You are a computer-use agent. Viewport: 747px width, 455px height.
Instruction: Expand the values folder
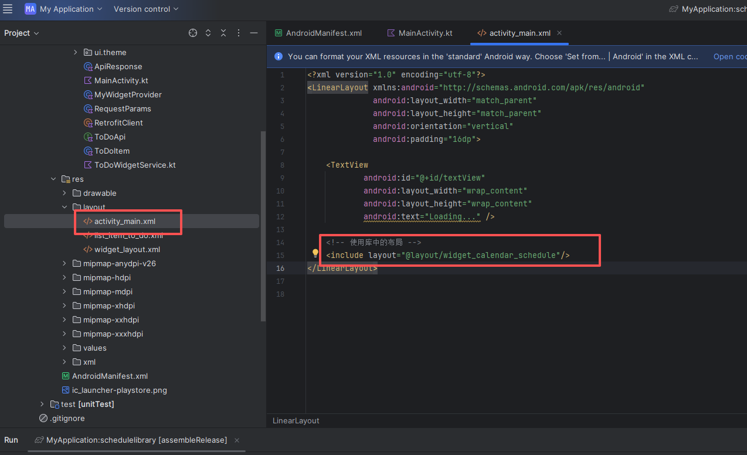click(x=64, y=348)
